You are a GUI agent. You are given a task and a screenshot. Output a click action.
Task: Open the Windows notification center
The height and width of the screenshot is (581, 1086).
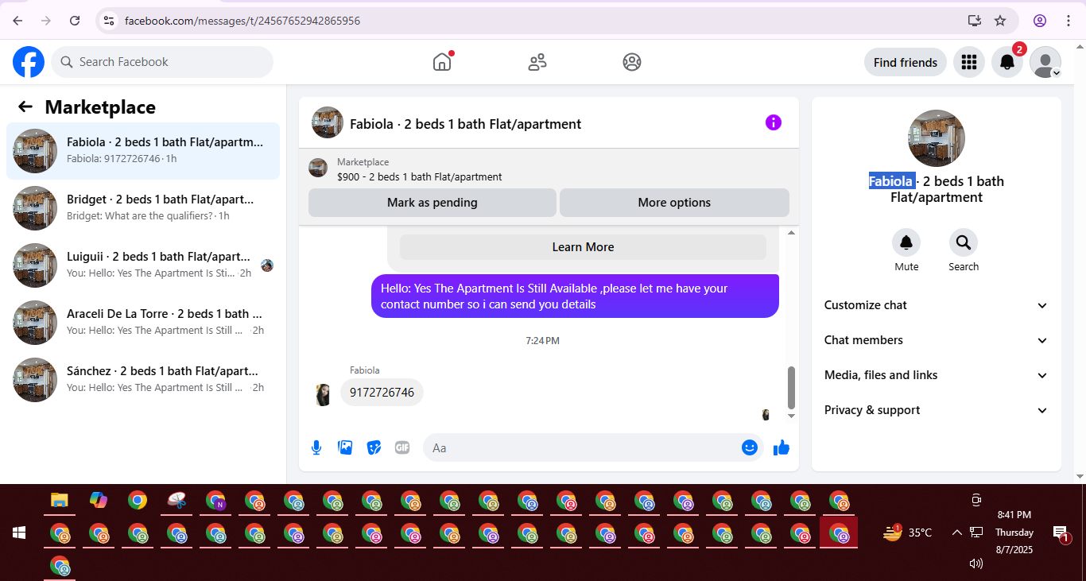[1061, 533]
